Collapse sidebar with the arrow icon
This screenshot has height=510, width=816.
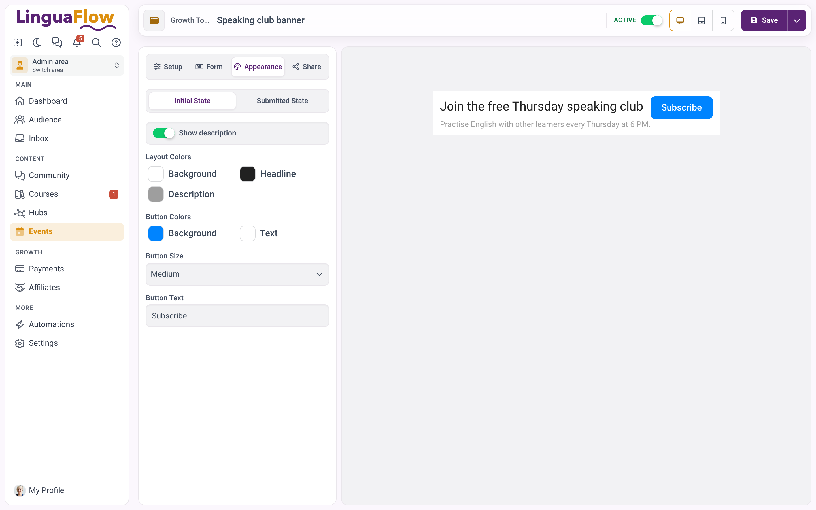coord(18,42)
